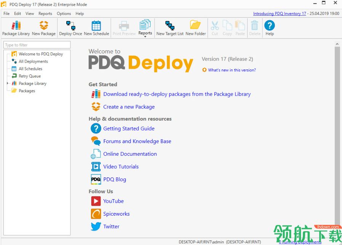342x245 pixels.
Task: Open the Reports menu
Action: (45, 14)
